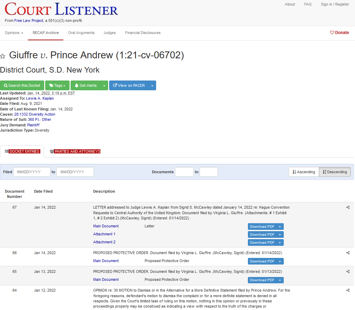Image resolution: width=355 pixels, height=310 pixels.
Task: Share docket entry 64 via share icon
Action: tap(348, 290)
